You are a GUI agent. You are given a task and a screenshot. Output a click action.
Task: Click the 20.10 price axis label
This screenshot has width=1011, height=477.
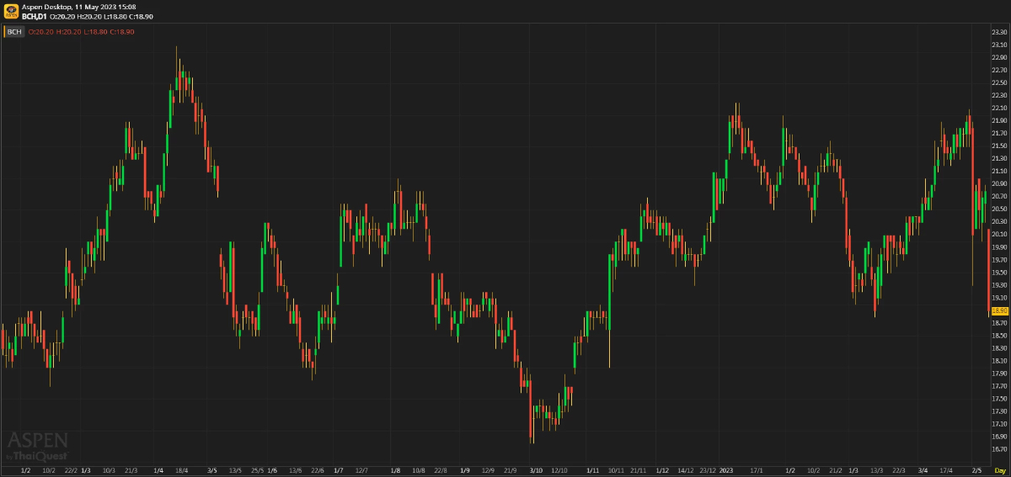1000,234
